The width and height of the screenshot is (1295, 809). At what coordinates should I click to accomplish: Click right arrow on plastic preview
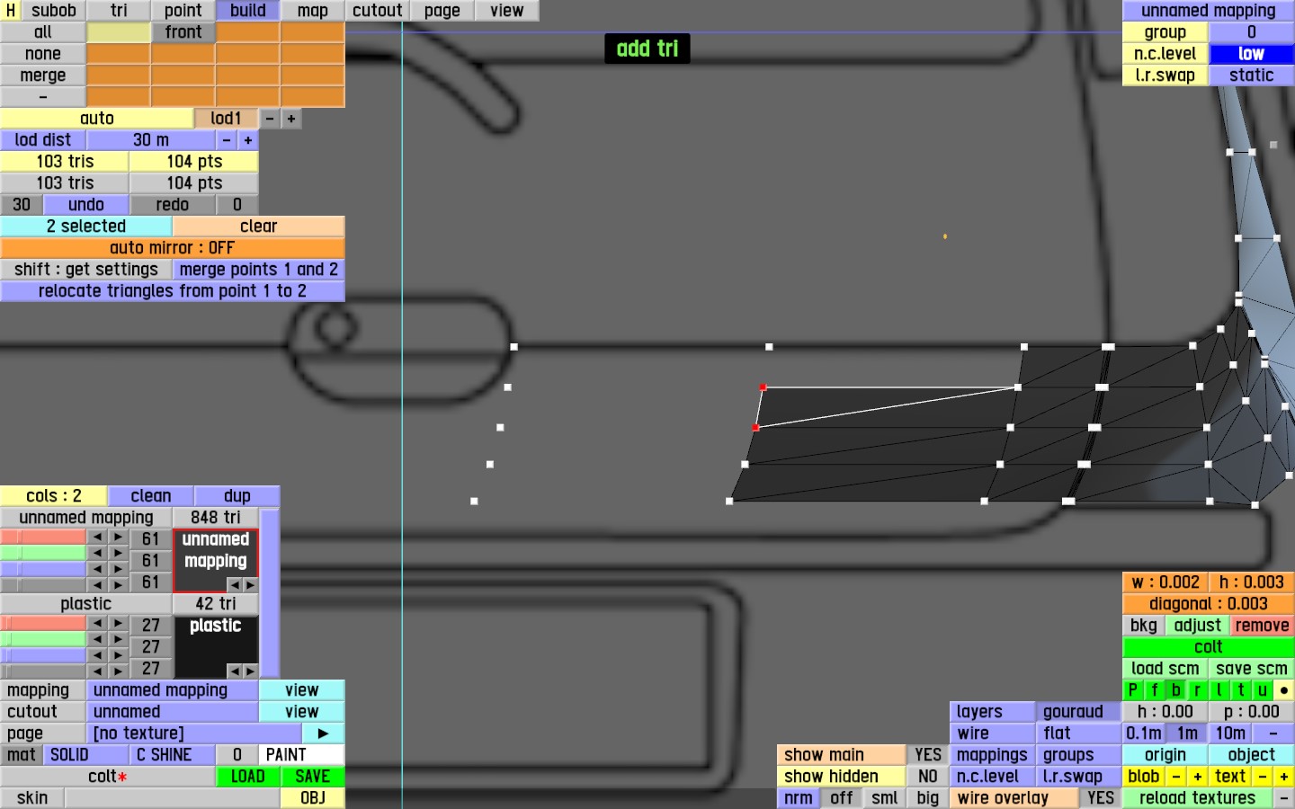250,671
